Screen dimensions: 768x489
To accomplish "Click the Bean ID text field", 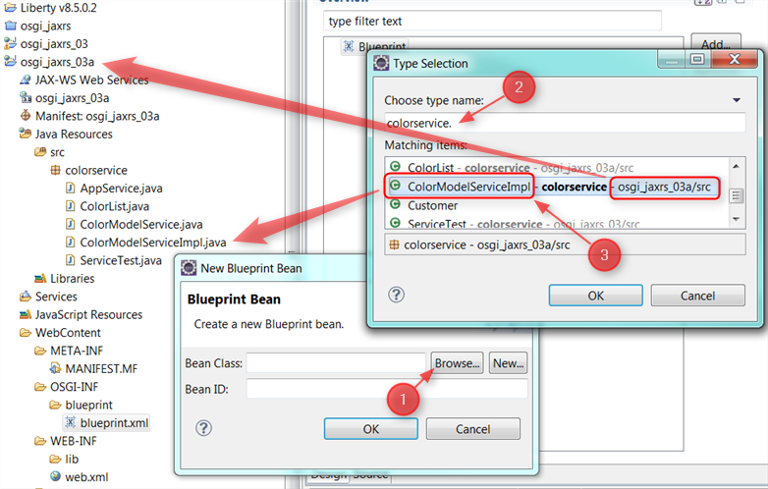I will (386, 390).
